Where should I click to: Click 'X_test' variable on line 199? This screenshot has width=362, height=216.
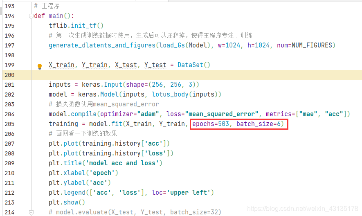point(126,65)
